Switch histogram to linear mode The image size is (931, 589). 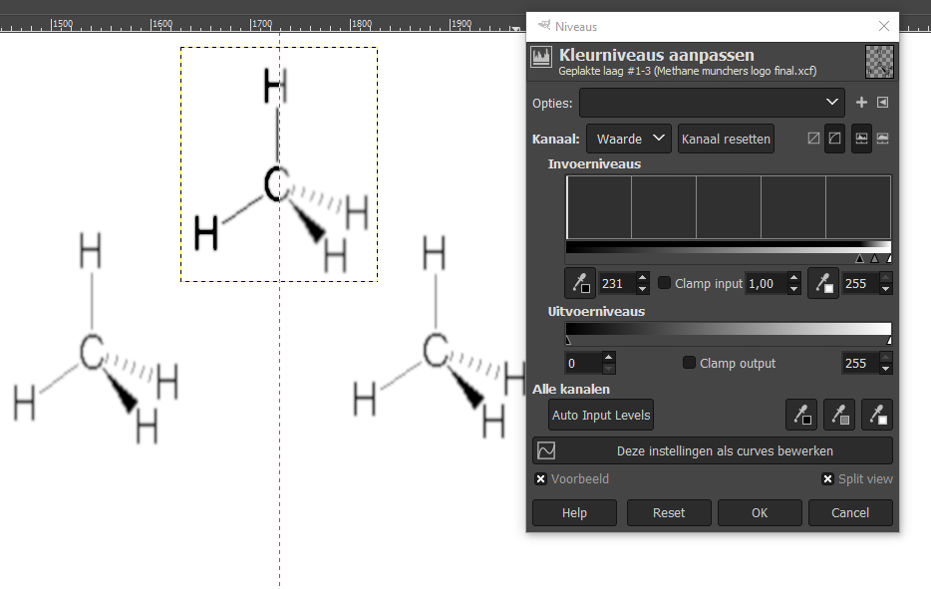click(x=814, y=139)
